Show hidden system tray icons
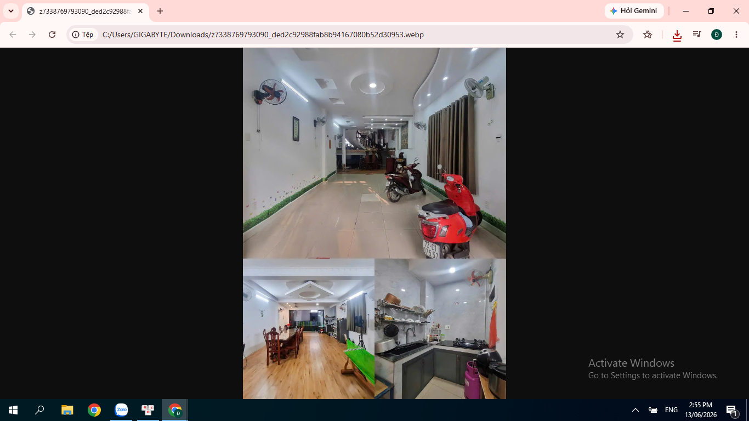The width and height of the screenshot is (749, 421). pyautogui.click(x=635, y=410)
